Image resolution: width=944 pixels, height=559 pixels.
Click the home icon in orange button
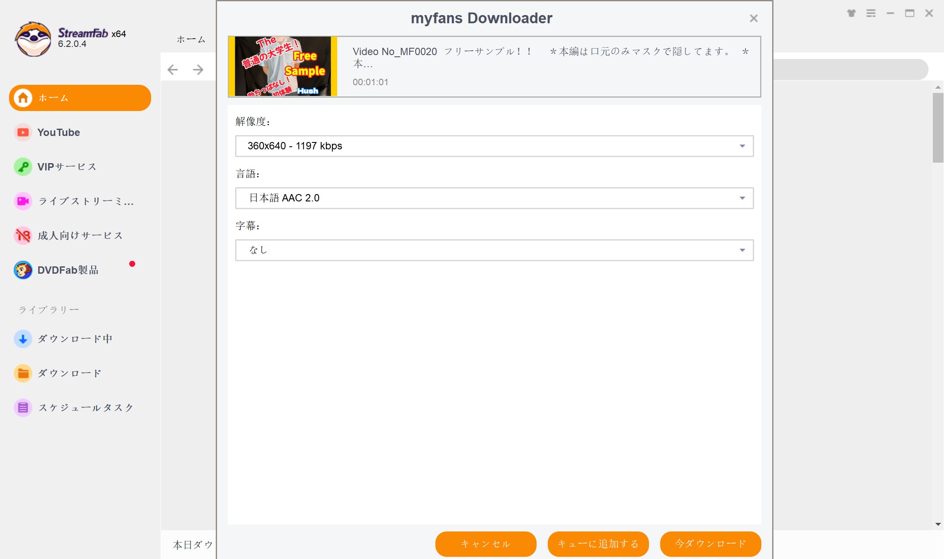(x=23, y=98)
